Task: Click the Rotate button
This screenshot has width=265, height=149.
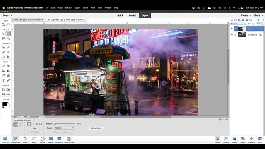Action: [42, 140]
